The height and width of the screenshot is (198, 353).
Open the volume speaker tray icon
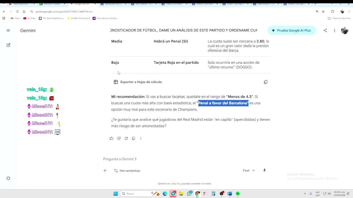tap(329, 194)
